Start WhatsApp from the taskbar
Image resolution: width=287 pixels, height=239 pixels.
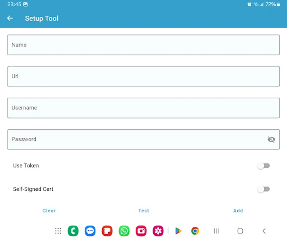(124, 231)
